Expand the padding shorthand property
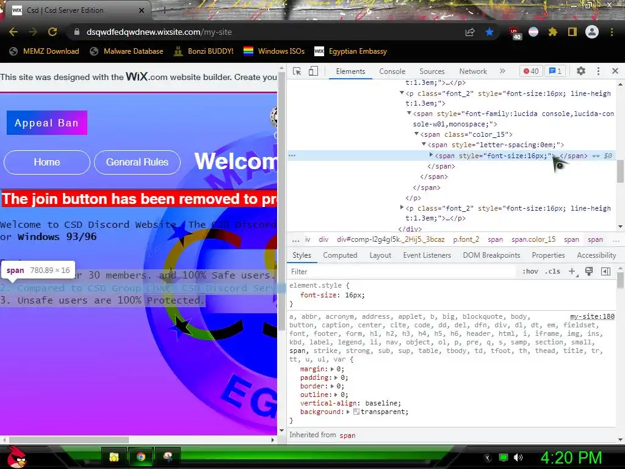 336,377
